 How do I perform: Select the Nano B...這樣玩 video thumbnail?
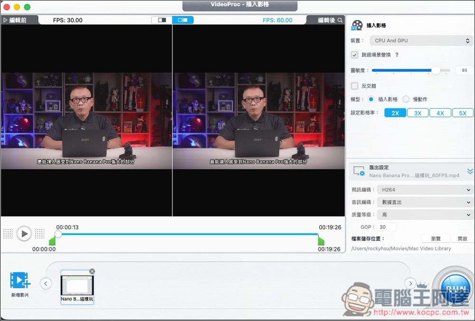point(77,285)
